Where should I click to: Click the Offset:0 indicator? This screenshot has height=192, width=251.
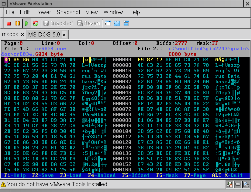(125, 43)
